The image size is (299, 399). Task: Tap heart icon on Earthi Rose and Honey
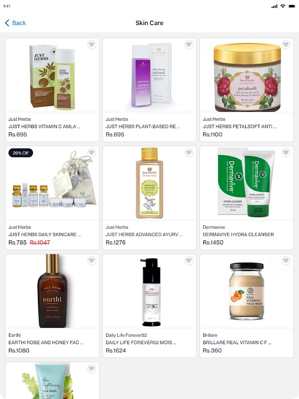pos(92,260)
